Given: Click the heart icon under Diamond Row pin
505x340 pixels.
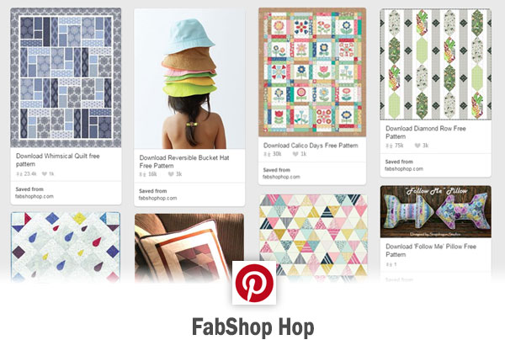Looking at the screenshot, I should (x=417, y=146).
